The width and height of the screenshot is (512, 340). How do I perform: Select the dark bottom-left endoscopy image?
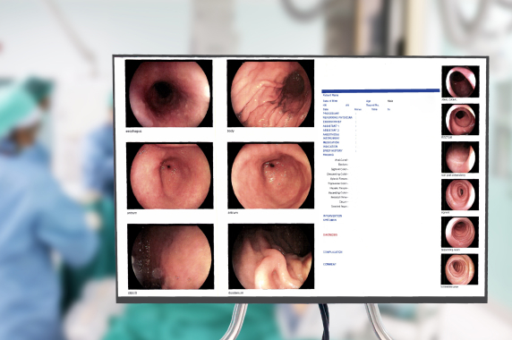click(x=170, y=257)
